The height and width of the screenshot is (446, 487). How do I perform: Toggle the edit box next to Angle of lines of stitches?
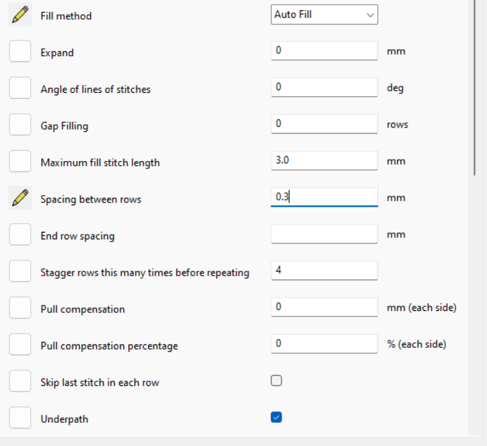[x=20, y=88]
